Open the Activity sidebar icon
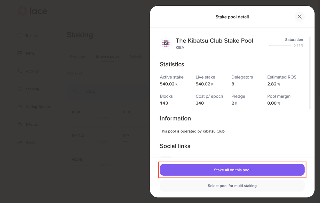 20,71
